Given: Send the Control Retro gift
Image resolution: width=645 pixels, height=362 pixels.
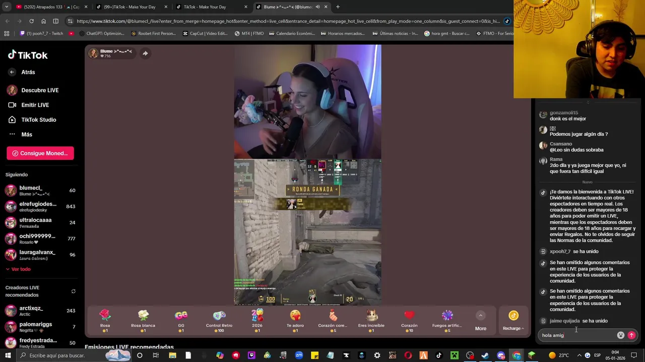Looking at the screenshot, I should [x=219, y=321].
